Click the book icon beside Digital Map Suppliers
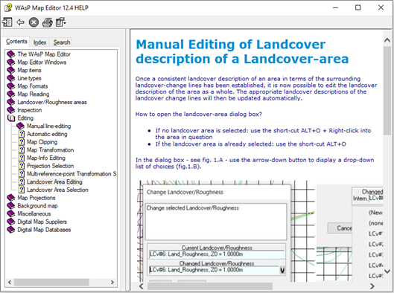This screenshot has height=293, width=394. (x=11, y=222)
